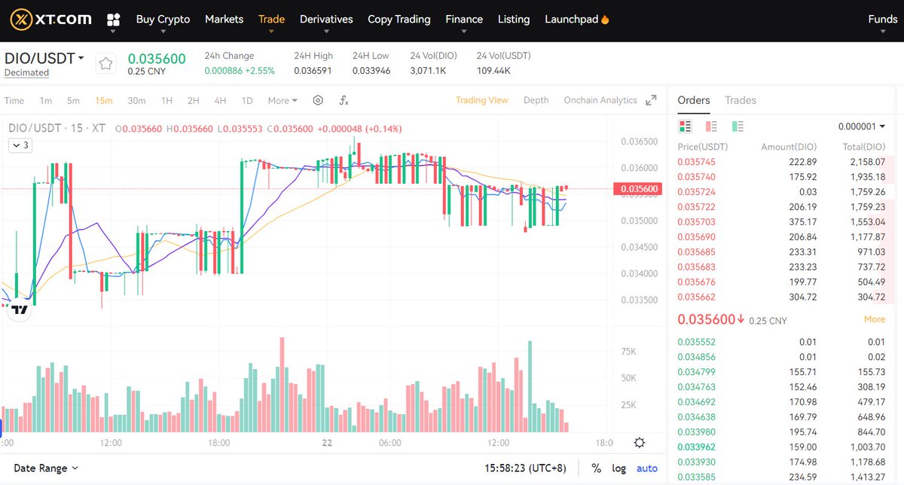Select bid price 0.035552 in order book
904x485 pixels.
(697, 342)
